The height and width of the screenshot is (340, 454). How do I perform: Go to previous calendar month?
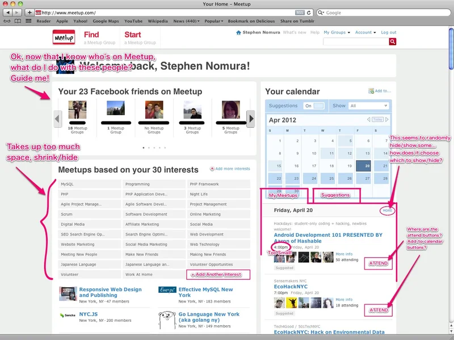368,120
